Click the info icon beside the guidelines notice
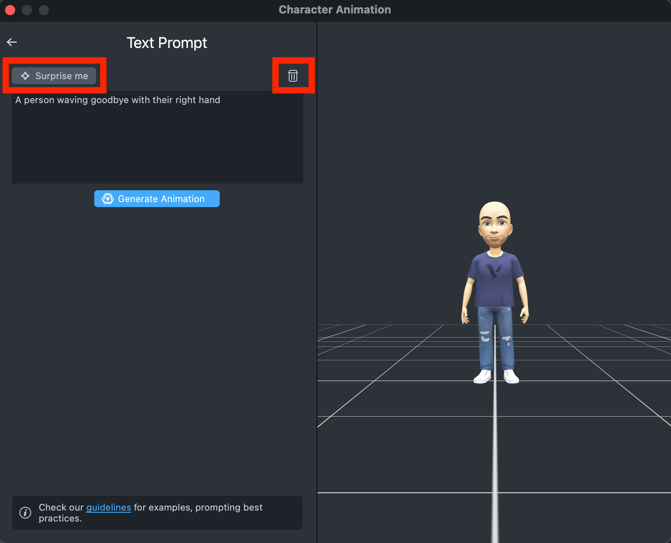This screenshot has width=671, height=543. tap(25, 513)
